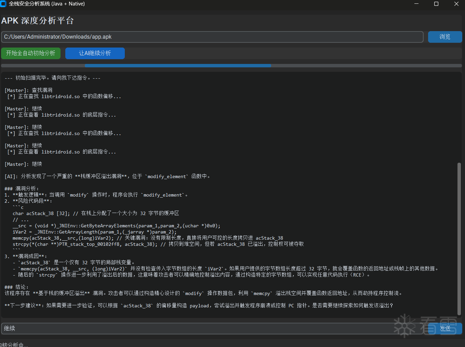Select the **下一步建议** line
The image size is (465, 347).
pos(199,306)
